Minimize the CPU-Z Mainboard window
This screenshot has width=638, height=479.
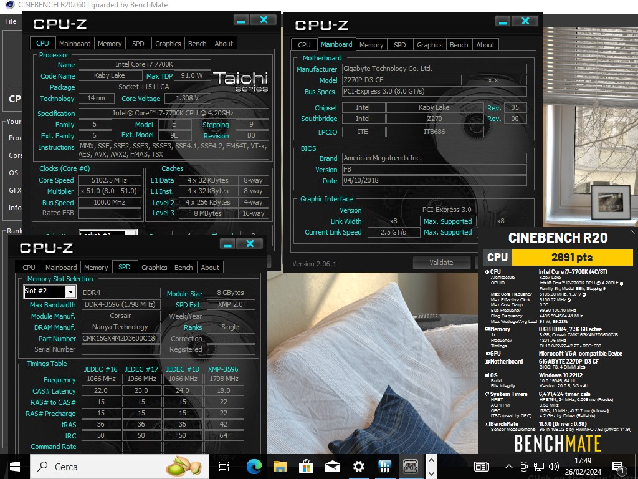[503, 21]
